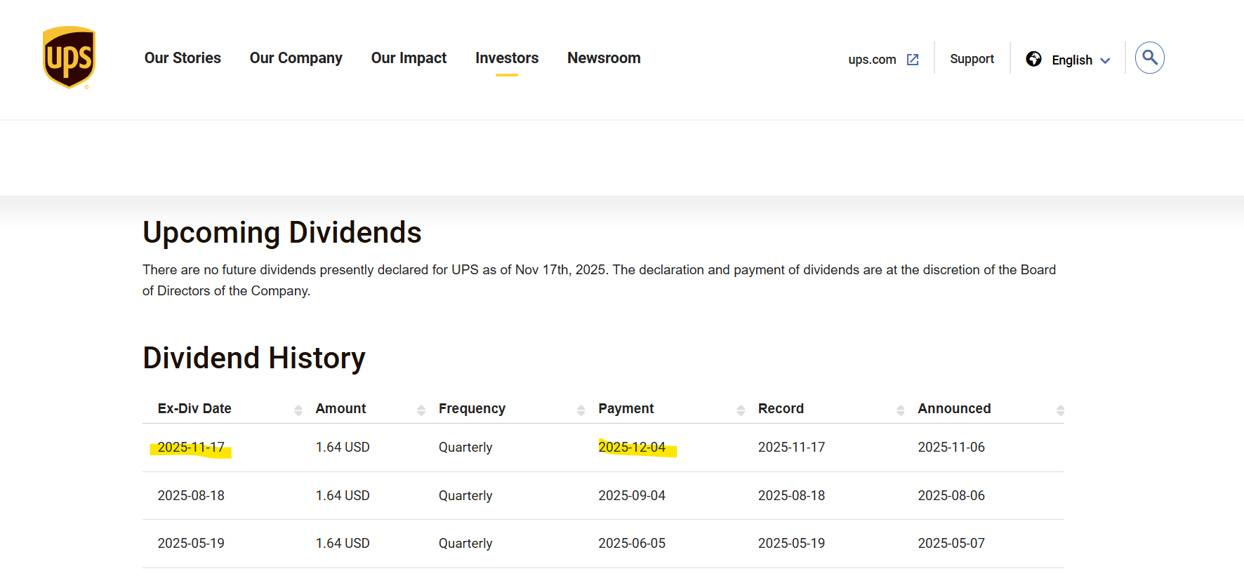Click Payment column sort arrows
The image size is (1244, 578).
coord(741,410)
